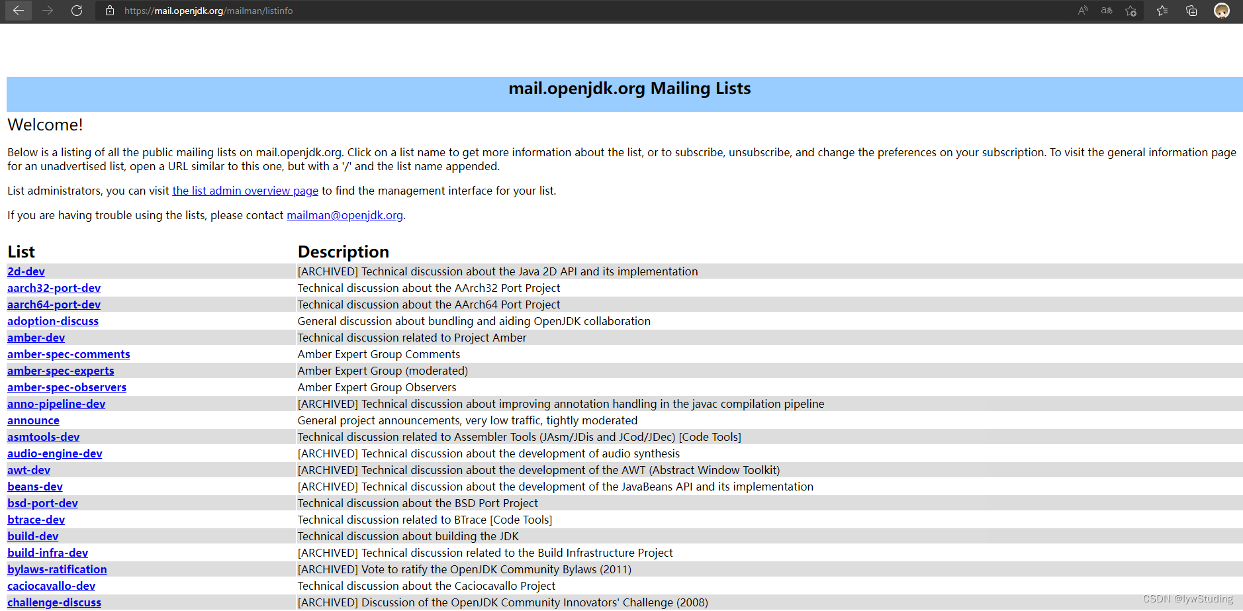Select 'Technical discussion about the Caciocavallo Project' text

coord(426,586)
